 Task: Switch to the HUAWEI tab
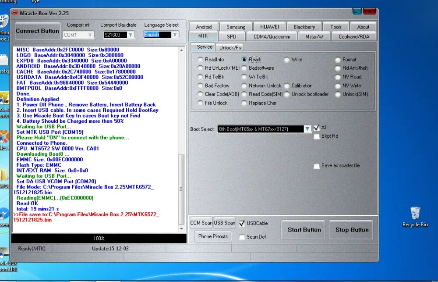tap(269, 27)
